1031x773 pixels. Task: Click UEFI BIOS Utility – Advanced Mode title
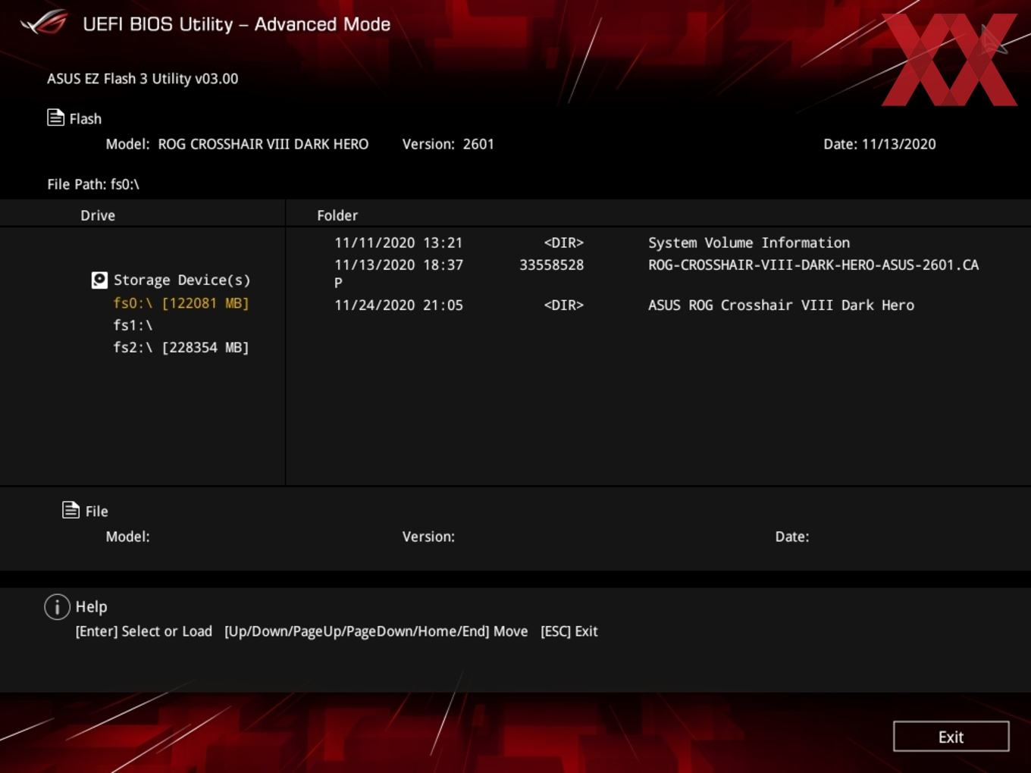click(x=237, y=24)
